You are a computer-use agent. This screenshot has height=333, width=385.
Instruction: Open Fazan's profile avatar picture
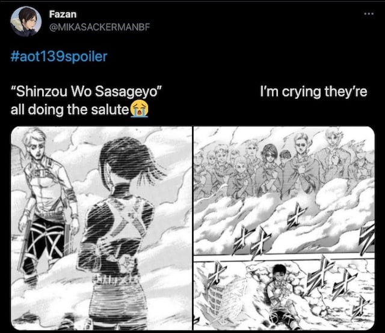coord(25,22)
